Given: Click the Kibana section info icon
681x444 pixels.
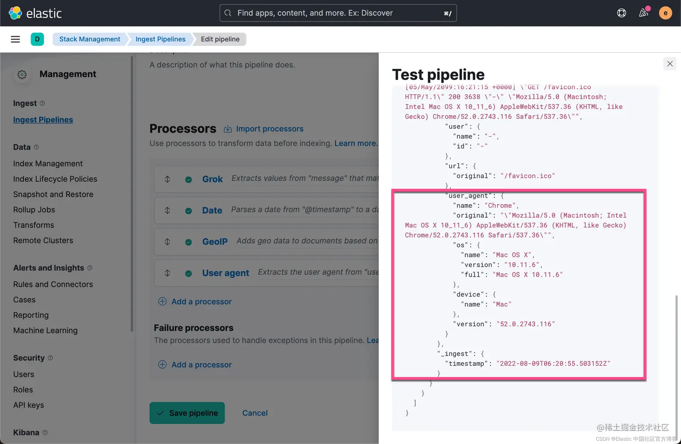Looking at the screenshot, I should (x=45, y=433).
